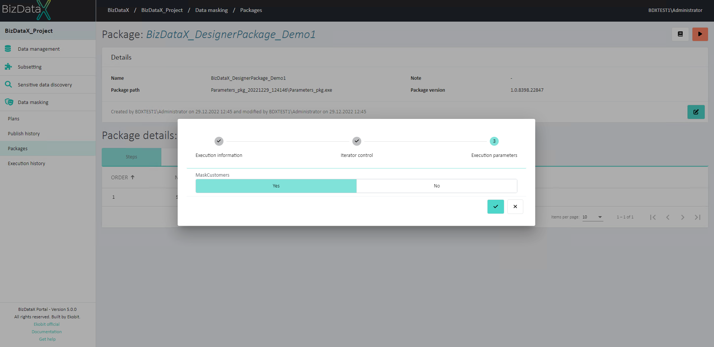This screenshot has width=714, height=347.
Task: Click the package path value Parameters_pkg.exe
Action: [x=272, y=90]
